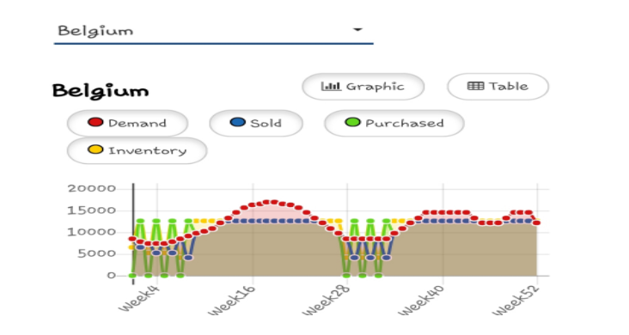Click the Week28 axis label

coord(326,301)
